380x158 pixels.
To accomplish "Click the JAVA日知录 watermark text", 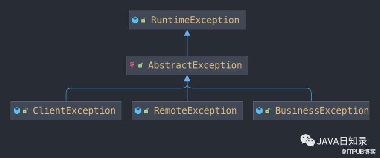I will tap(342, 141).
